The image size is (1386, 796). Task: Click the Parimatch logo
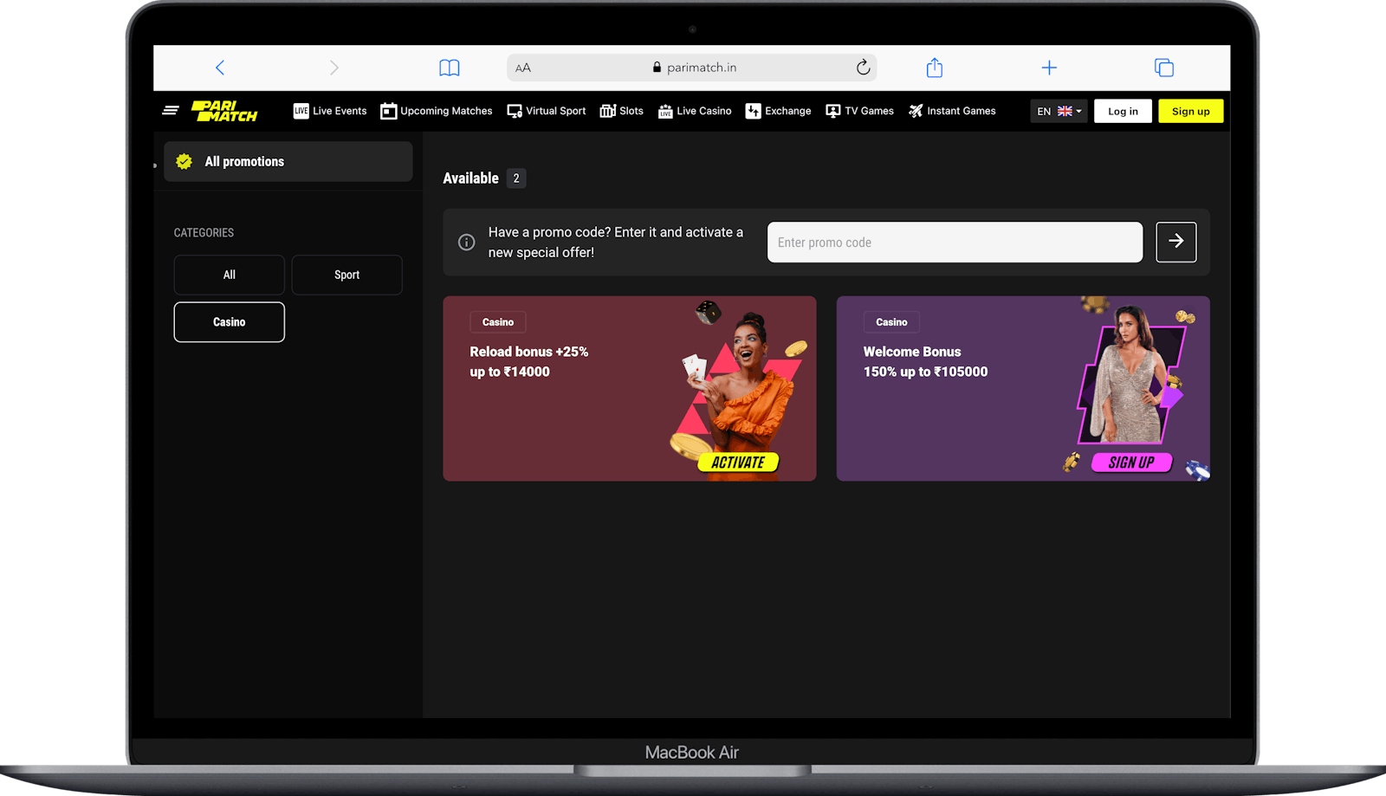[x=224, y=111]
